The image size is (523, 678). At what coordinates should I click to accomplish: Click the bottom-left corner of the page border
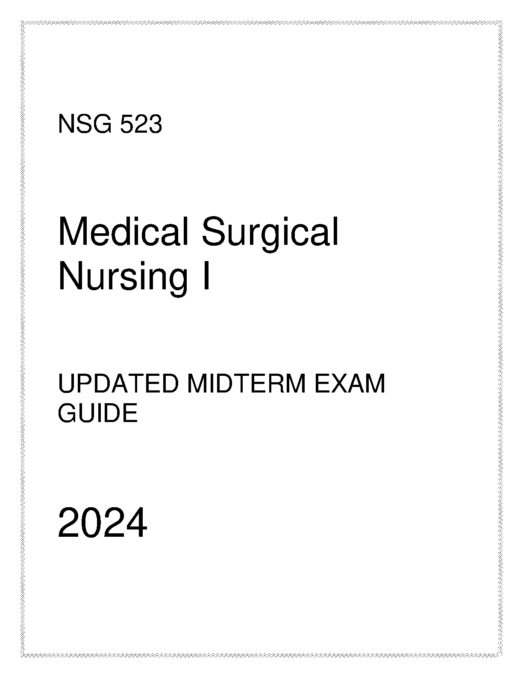pos(22,655)
